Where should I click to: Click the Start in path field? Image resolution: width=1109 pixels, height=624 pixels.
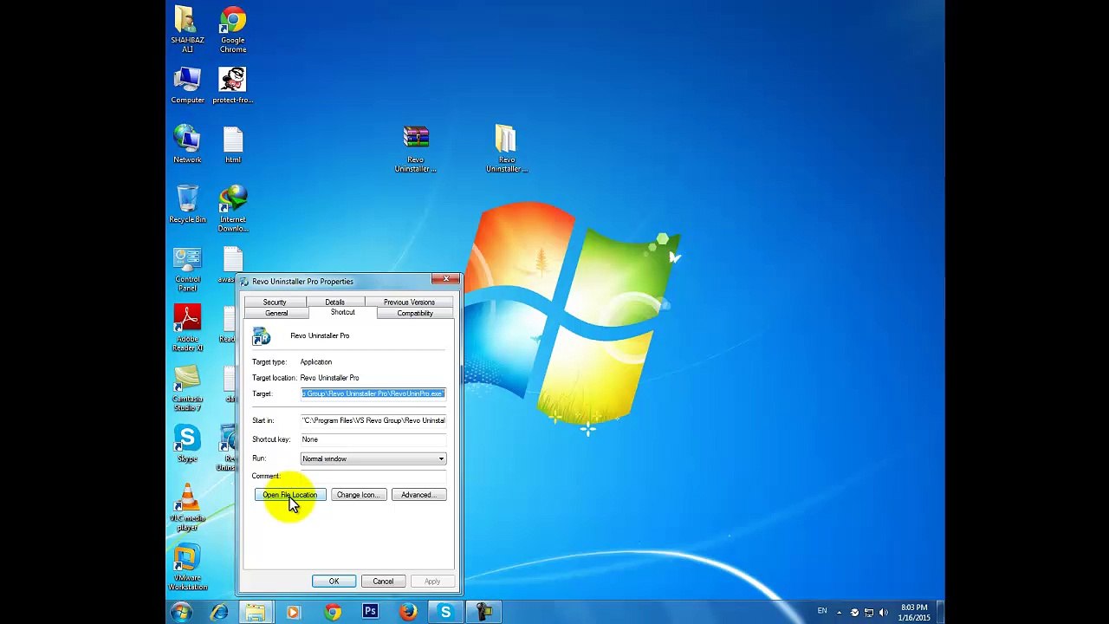coord(373,420)
